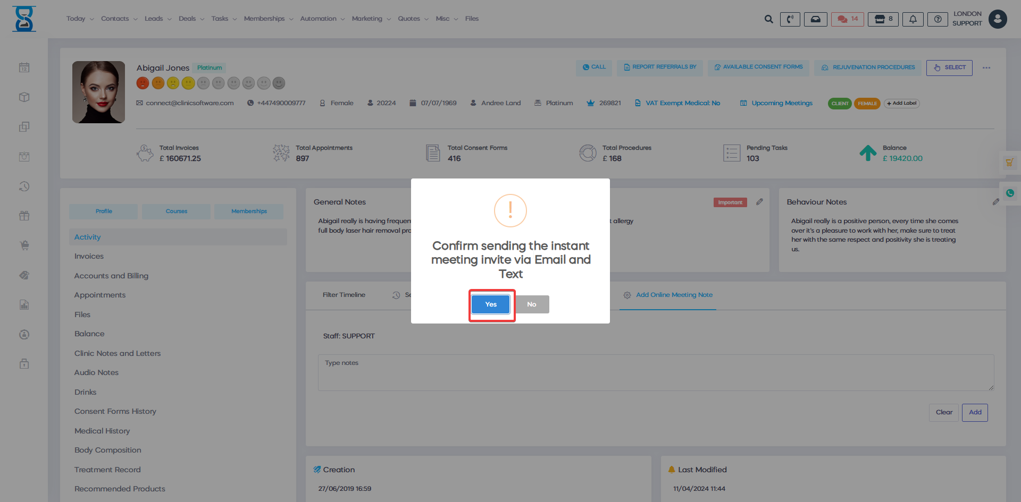
Task: Expand the Marketing menu dropdown
Action: (371, 19)
